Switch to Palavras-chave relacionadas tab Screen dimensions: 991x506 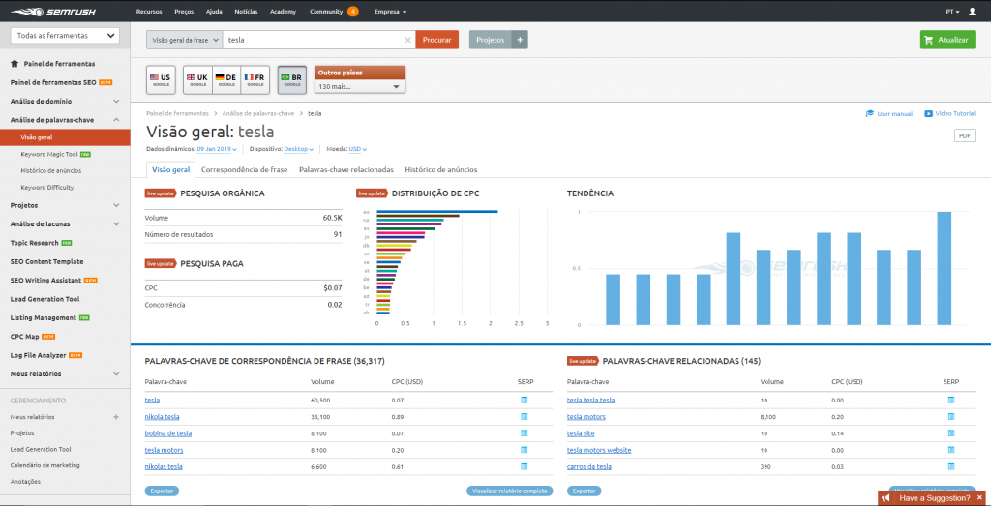[345, 170]
